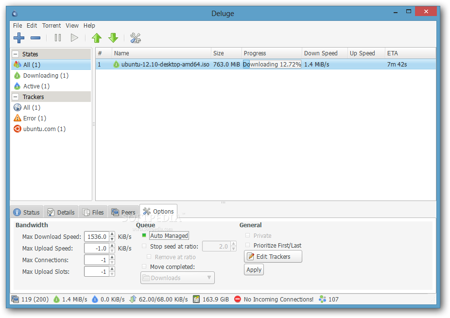Select All (1) under States

pyautogui.click(x=51, y=65)
